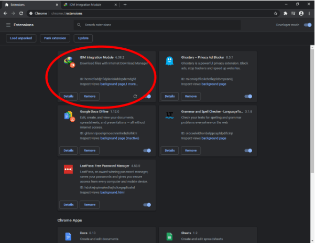Open the Chrome profile avatar menu
The image size is (315, 243).
click(301, 14)
